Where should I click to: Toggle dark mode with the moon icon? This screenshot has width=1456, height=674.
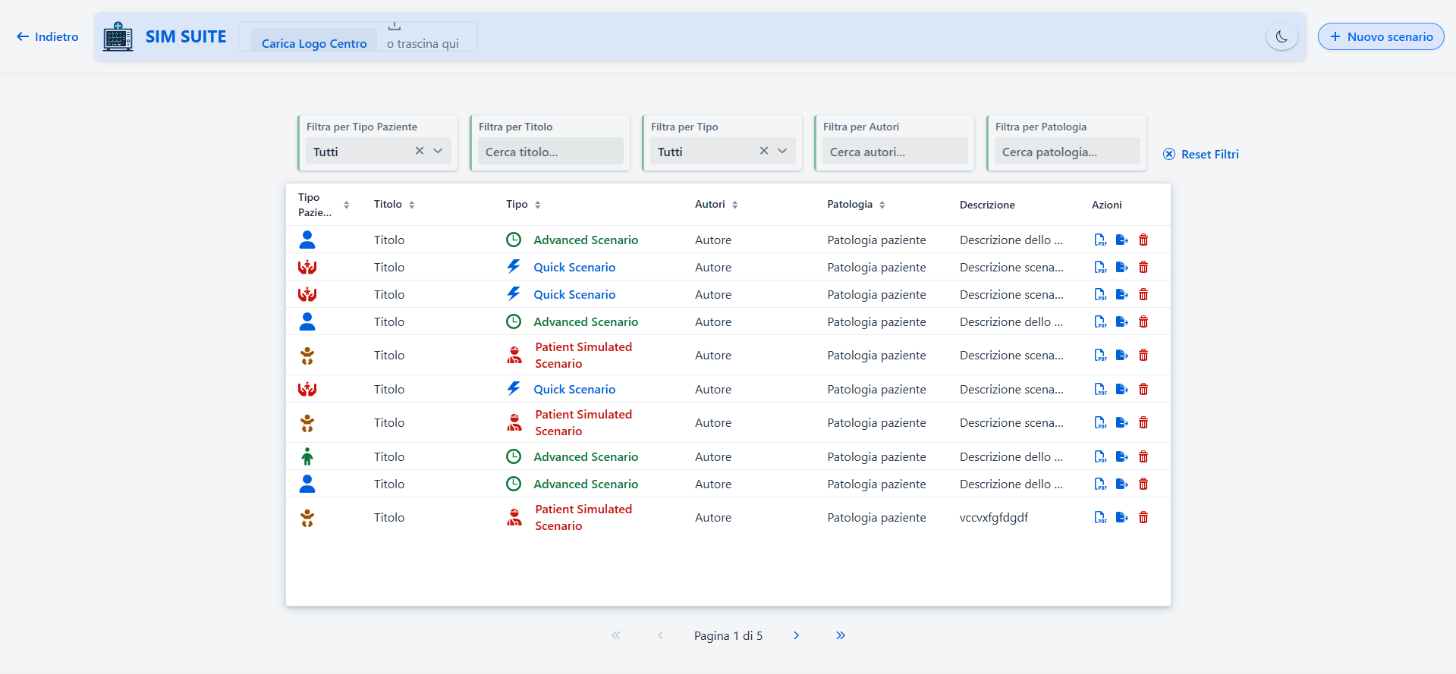1282,36
